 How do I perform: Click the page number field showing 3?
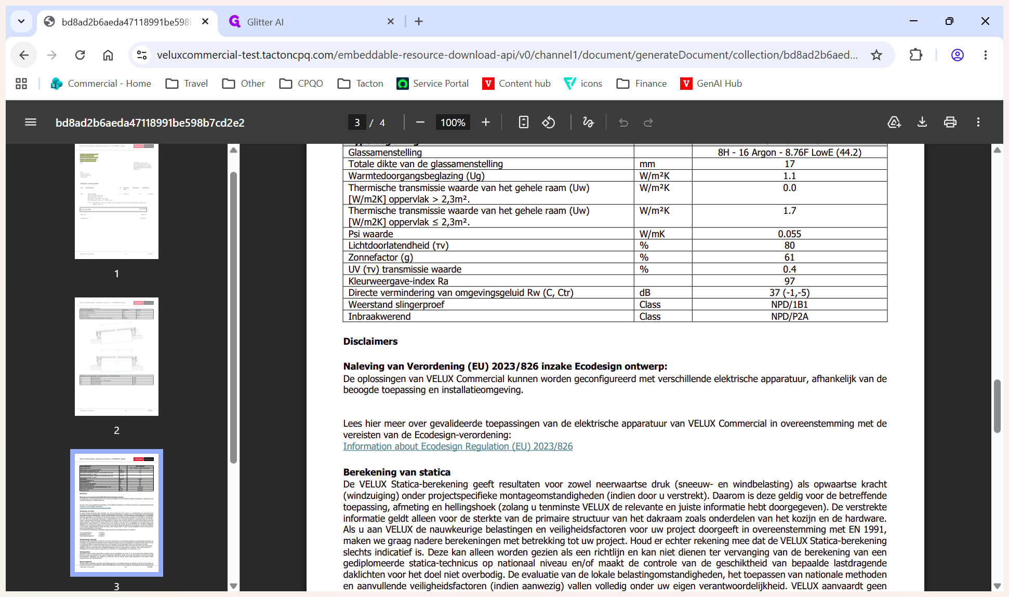357,123
